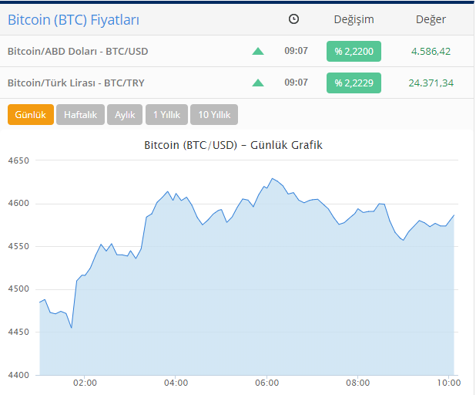Open Bitcoin/Türk Lirası - BTC/TRY link
The width and height of the screenshot is (476, 395).
tap(76, 83)
